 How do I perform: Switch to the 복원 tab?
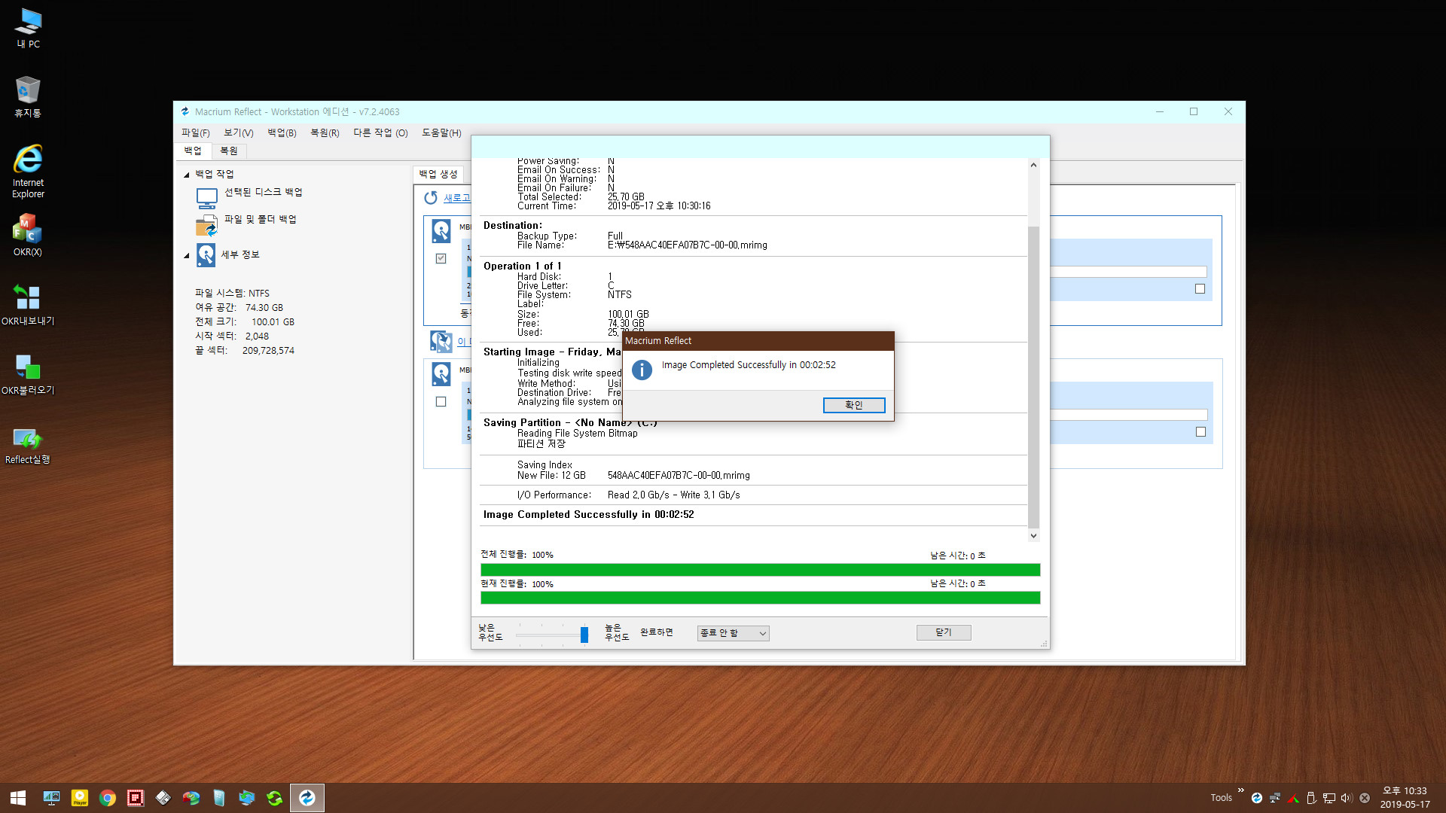point(229,151)
